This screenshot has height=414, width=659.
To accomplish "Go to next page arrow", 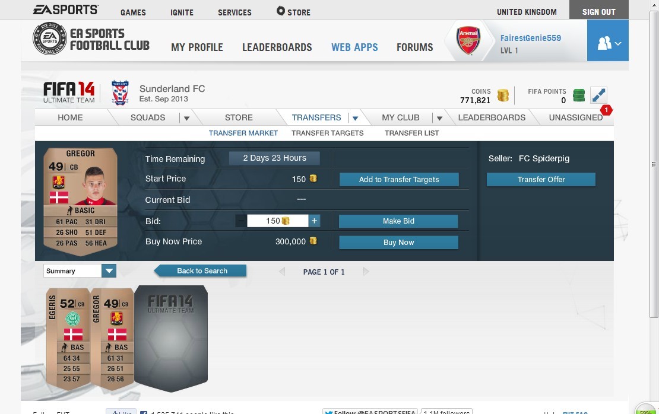I will click(x=366, y=272).
